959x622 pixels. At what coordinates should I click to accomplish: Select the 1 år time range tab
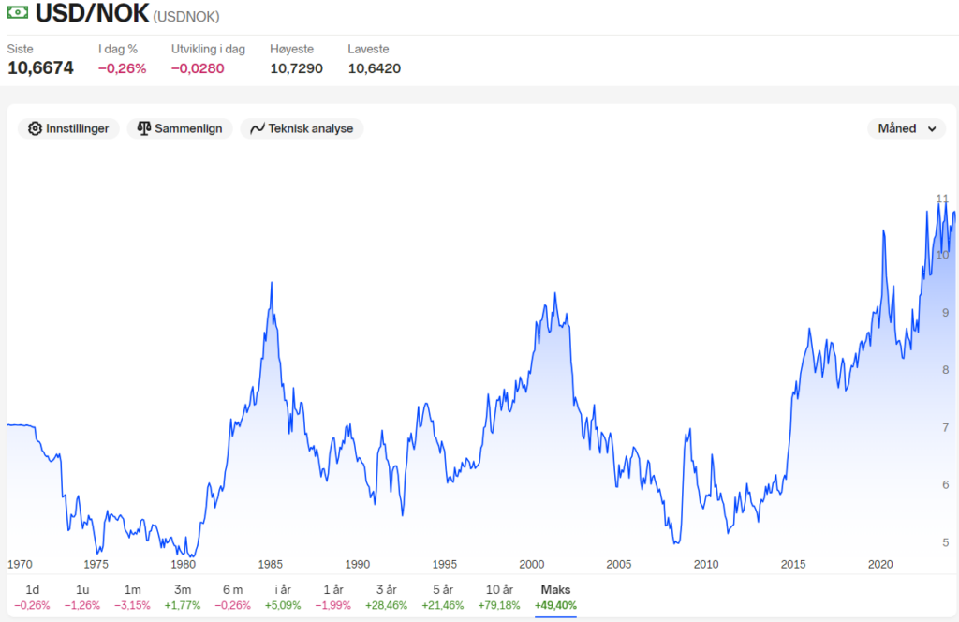(332, 597)
